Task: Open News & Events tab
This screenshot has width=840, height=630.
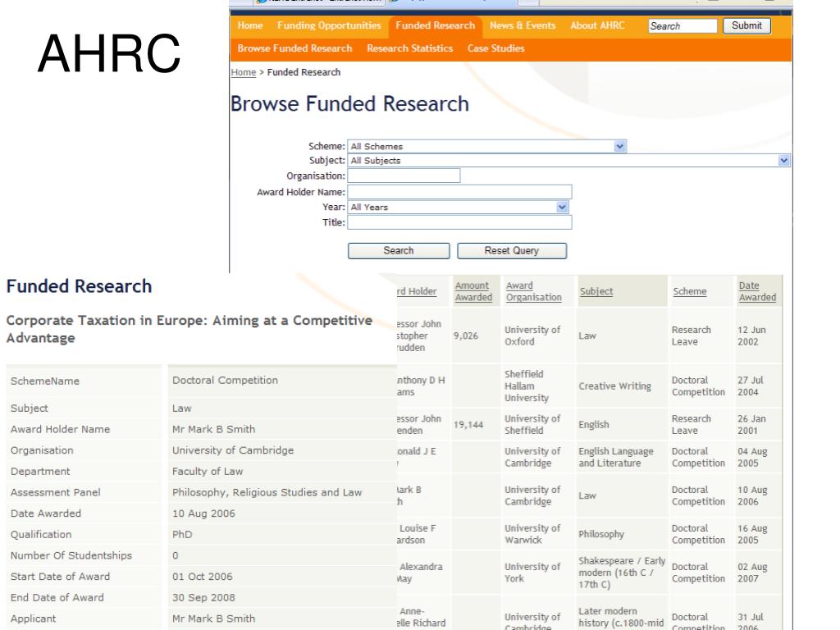Action: 523,25
